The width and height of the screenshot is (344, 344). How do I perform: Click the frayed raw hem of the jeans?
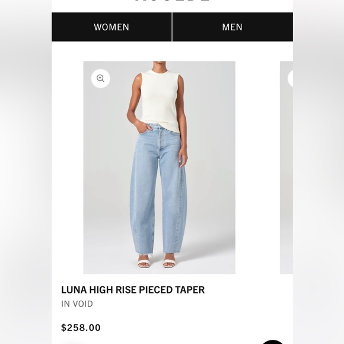(158, 254)
